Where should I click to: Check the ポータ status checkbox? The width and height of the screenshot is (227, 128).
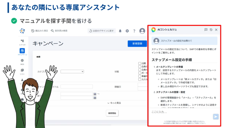pyautogui.click(x=140, y=73)
